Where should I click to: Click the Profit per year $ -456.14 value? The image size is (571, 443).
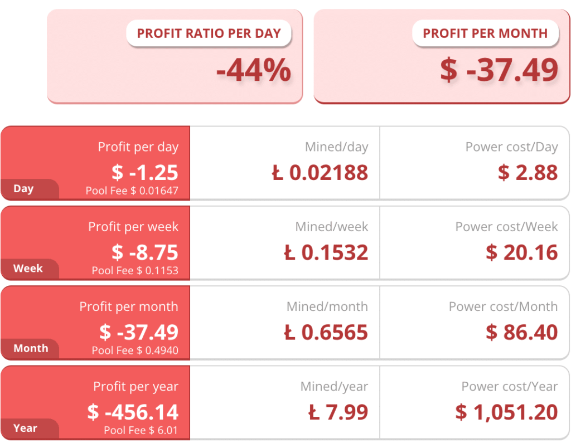(133, 412)
